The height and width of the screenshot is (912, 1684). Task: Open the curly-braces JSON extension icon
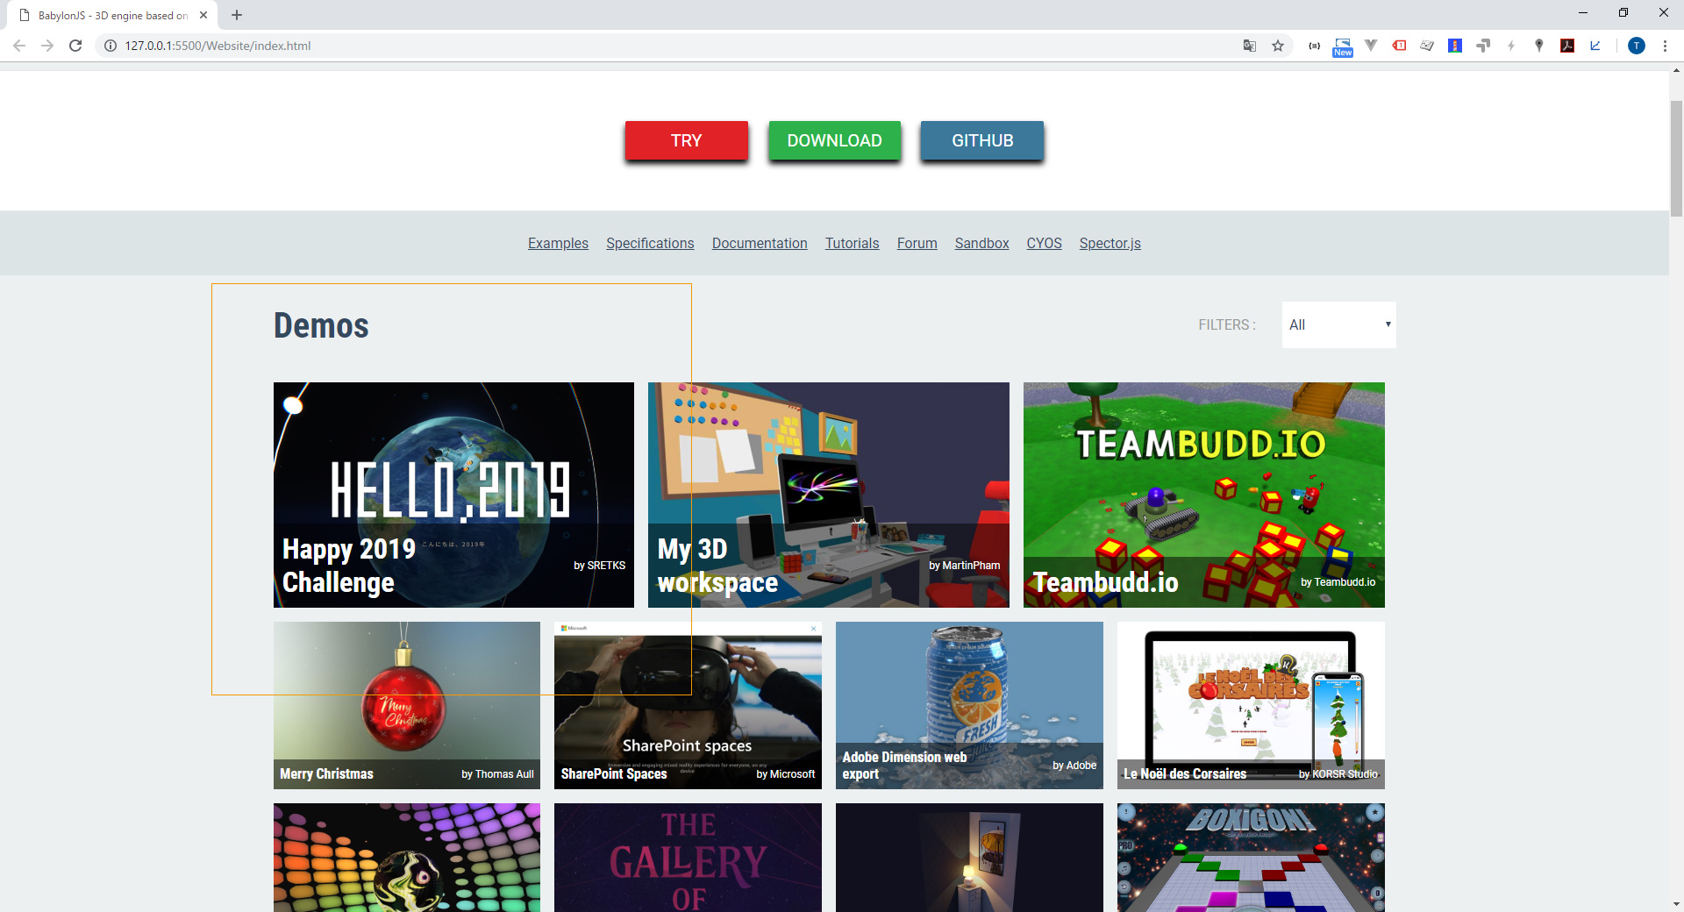(x=1315, y=46)
